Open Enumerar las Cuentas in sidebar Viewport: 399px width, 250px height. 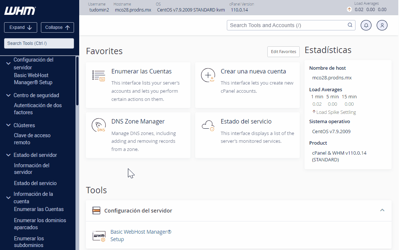coord(39,210)
